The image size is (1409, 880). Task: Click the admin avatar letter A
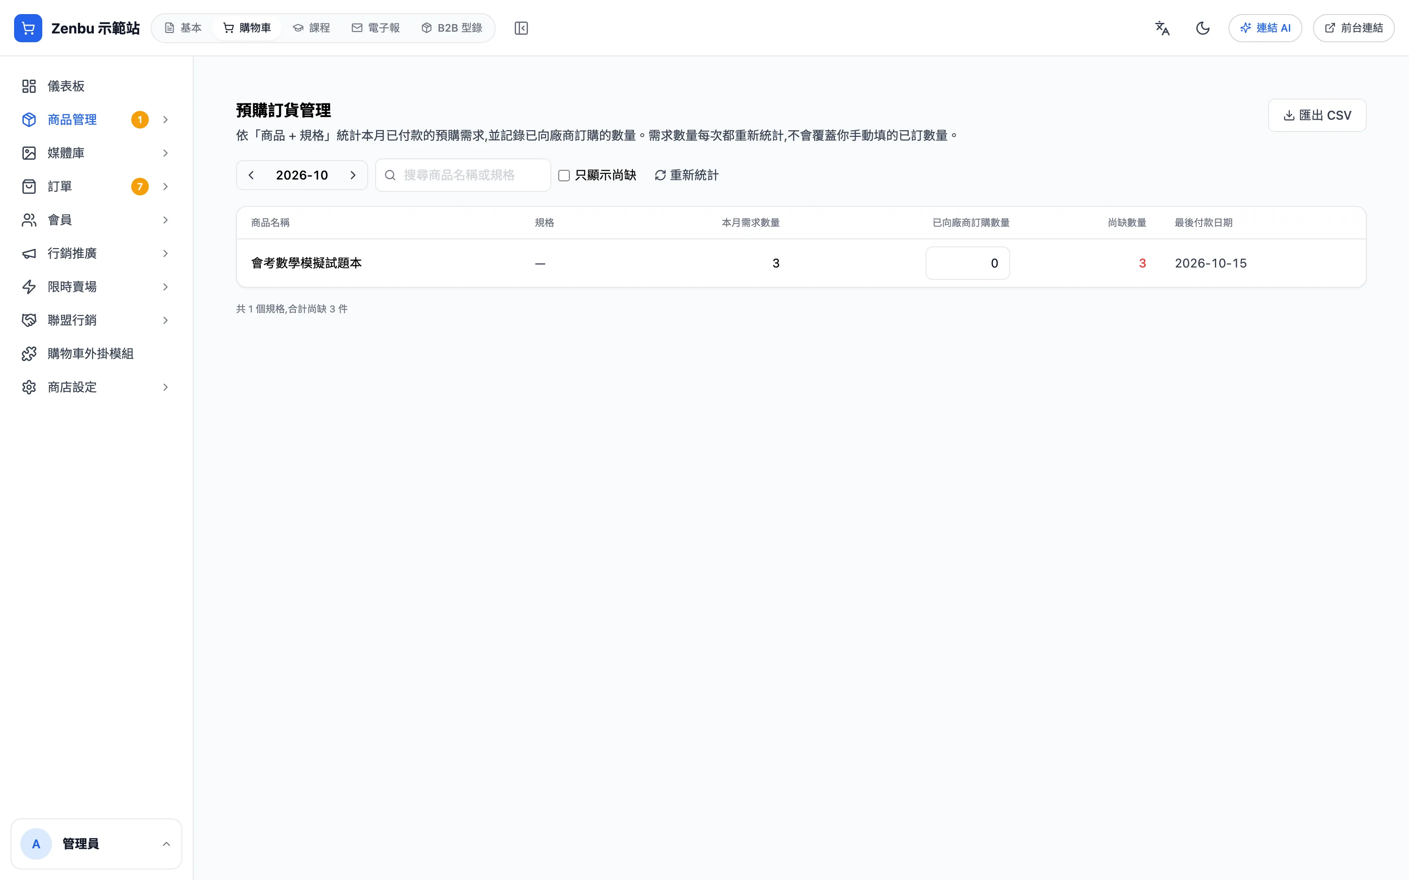(x=36, y=844)
